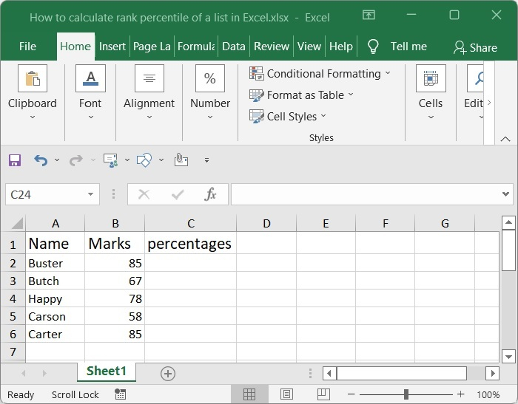Image resolution: width=518 pixels, height=404 pixels.
Task: Click the Tell me lightbulb icon
Action: coord(373,47)
